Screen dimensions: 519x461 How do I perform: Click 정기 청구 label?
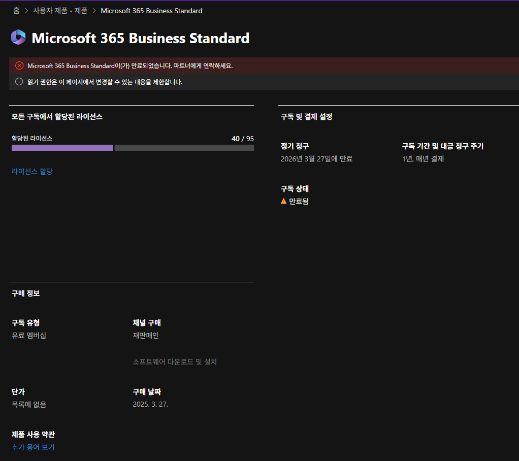pyautogui.click(x=295, y=146)
